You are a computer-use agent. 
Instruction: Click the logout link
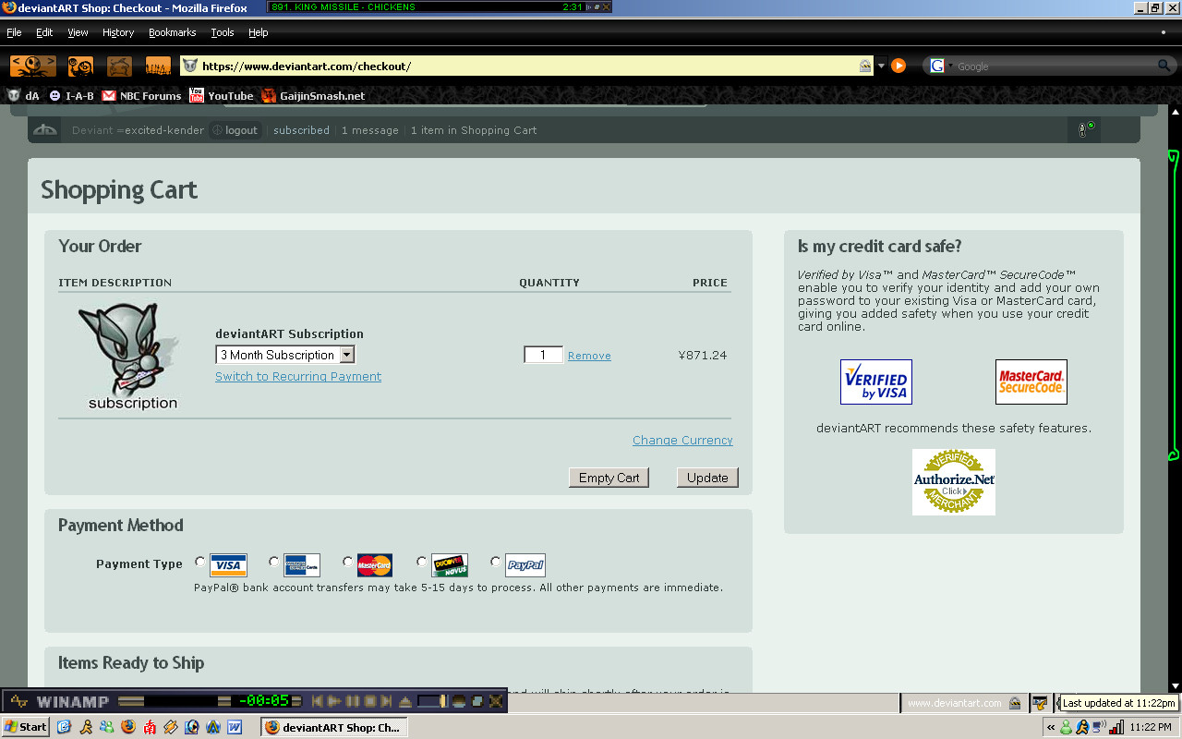[x=235, y=130]
